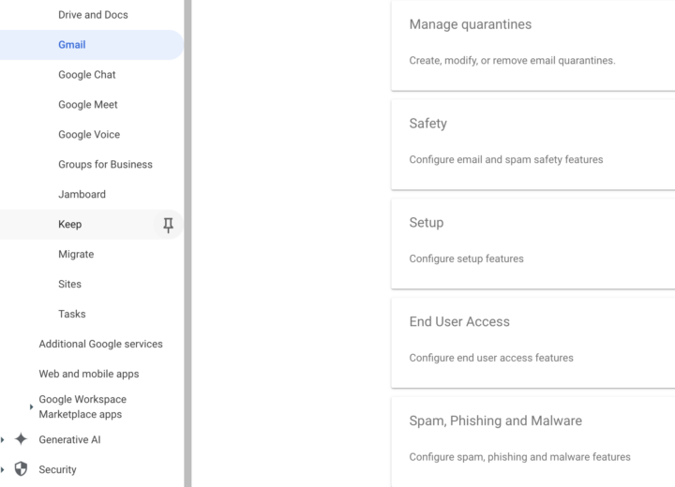Expand the Security section arrow

[3, 469]
